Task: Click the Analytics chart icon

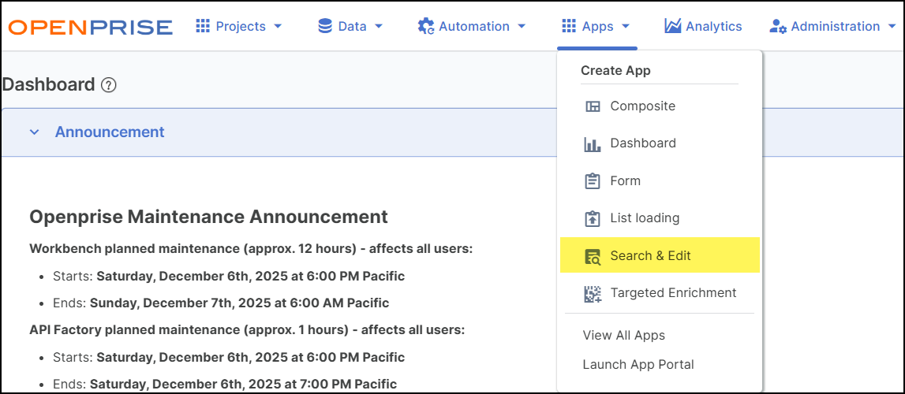Action: (x=672, y=26)
